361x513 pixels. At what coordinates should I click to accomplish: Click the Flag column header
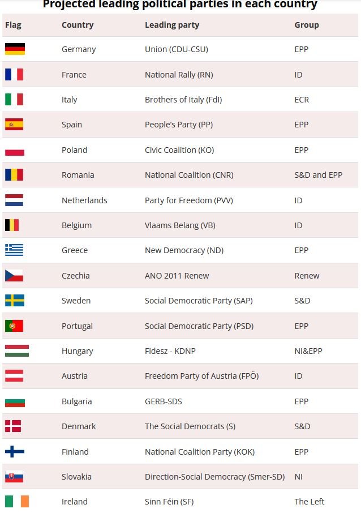[13, 25]
